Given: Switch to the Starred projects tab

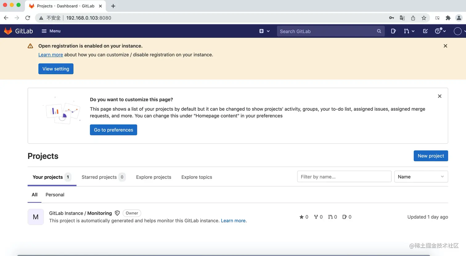Looking at the screenshot, I should tap(104, 177).
